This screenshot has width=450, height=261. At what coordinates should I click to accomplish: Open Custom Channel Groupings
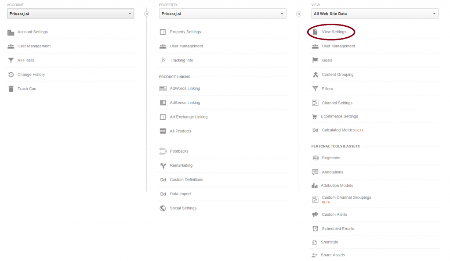click(x=346, y=198)
